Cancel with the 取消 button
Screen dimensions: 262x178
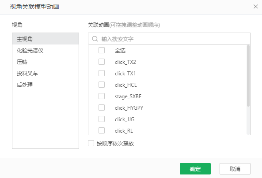coord(235,169)
